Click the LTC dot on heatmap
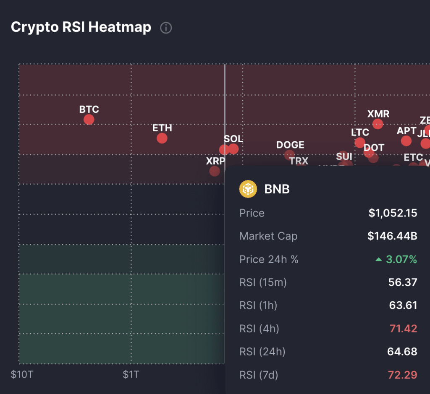Viewport: 430px width, 394px height. [360, 143]
